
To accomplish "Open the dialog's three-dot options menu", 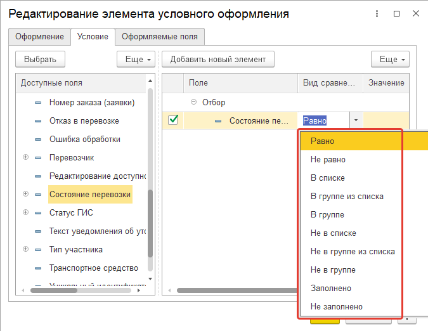I will [x=377, y=14].
